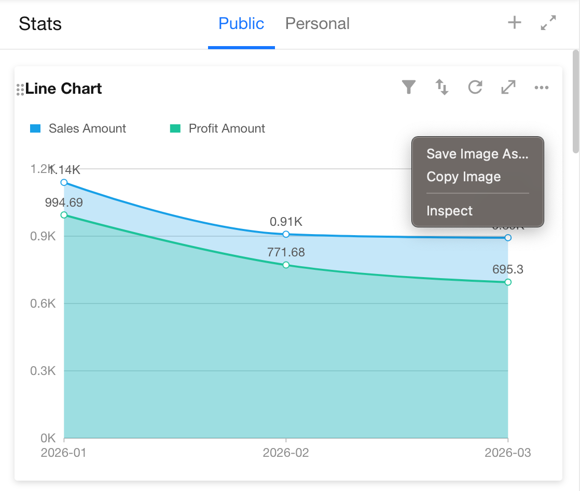Open the Line Chart filter icon
The width and height of the screenshot is (580, 491).
click(409, 87)
